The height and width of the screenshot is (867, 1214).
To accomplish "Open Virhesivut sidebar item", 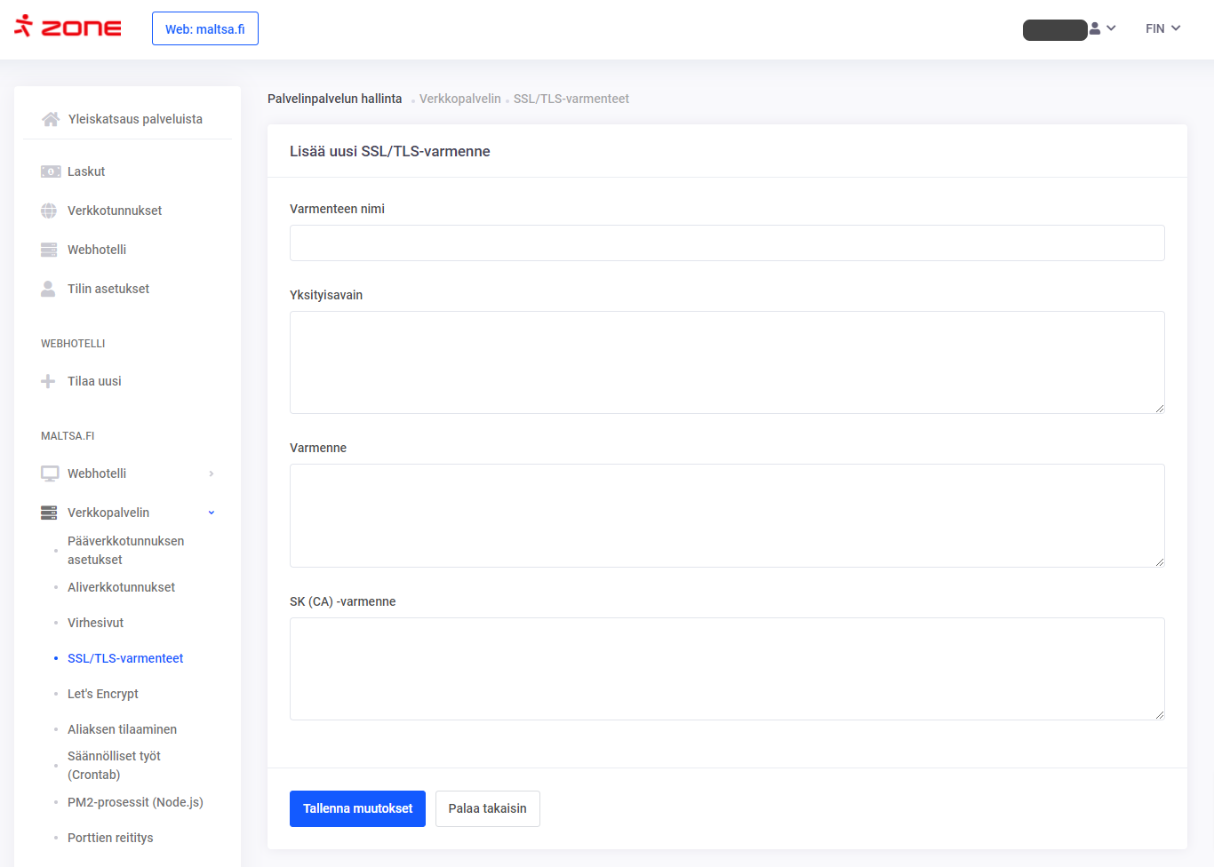I will (x=95, y=623).
